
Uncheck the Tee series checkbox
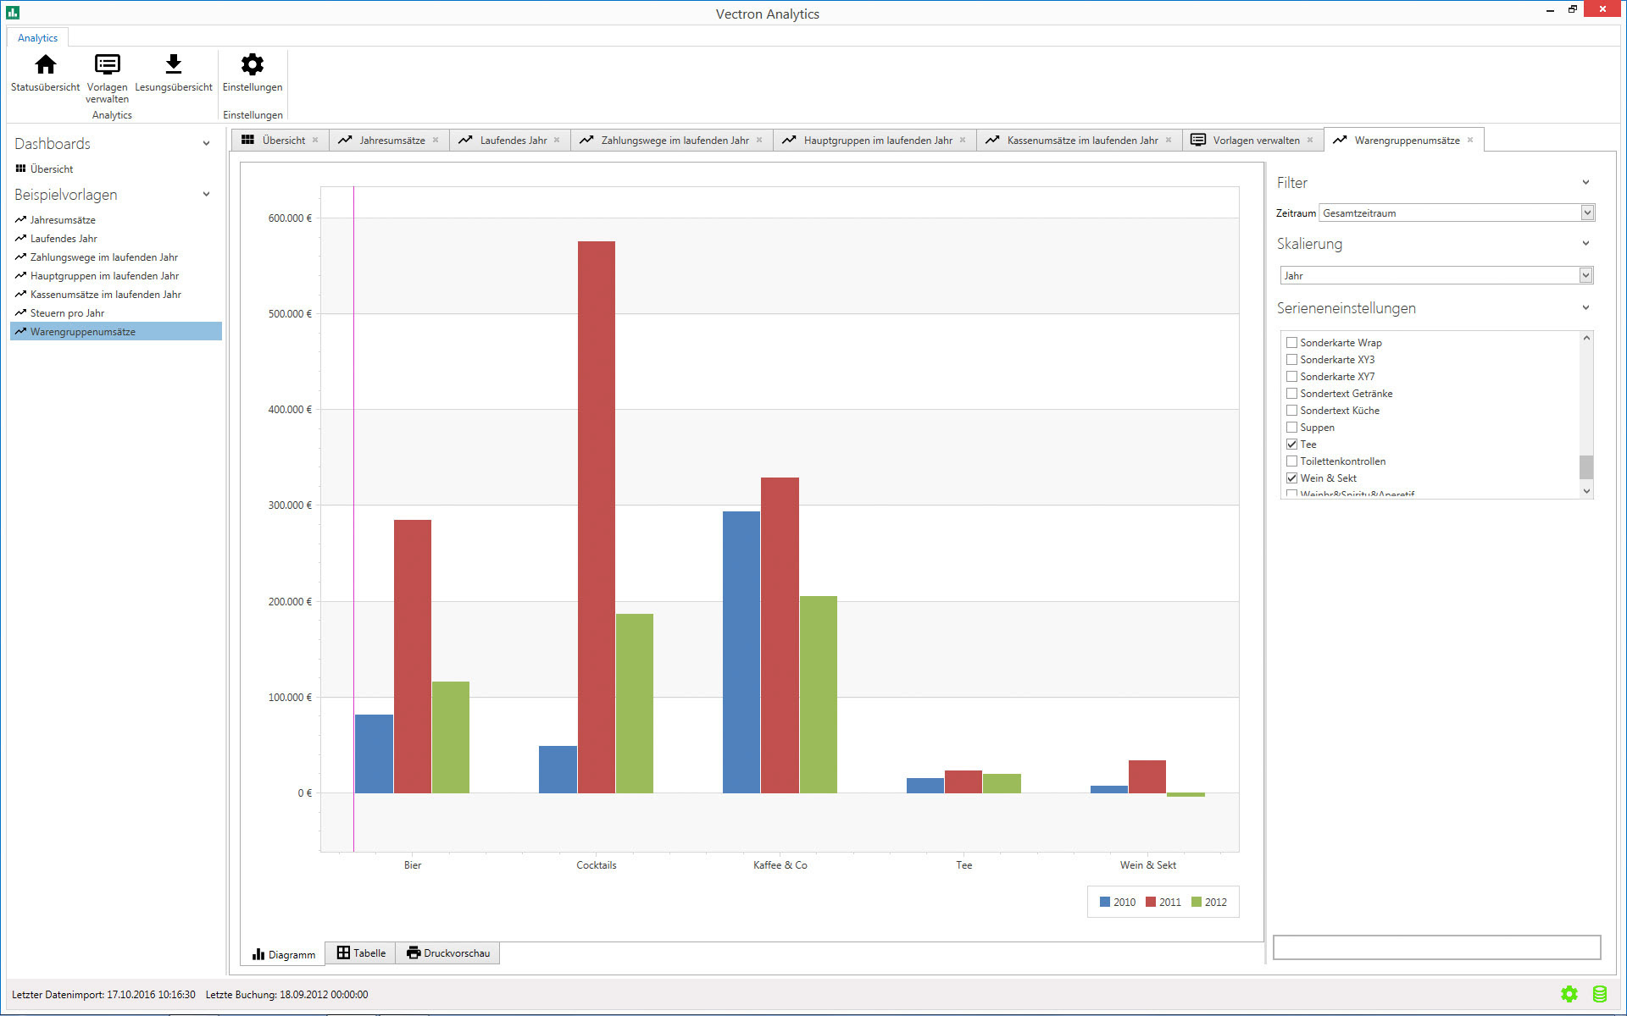point(1291,444)
